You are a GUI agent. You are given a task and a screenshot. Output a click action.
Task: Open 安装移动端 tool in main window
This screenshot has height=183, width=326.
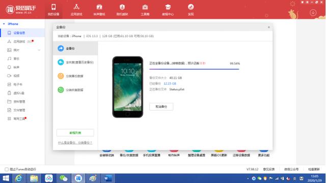(x=106, y=154)
